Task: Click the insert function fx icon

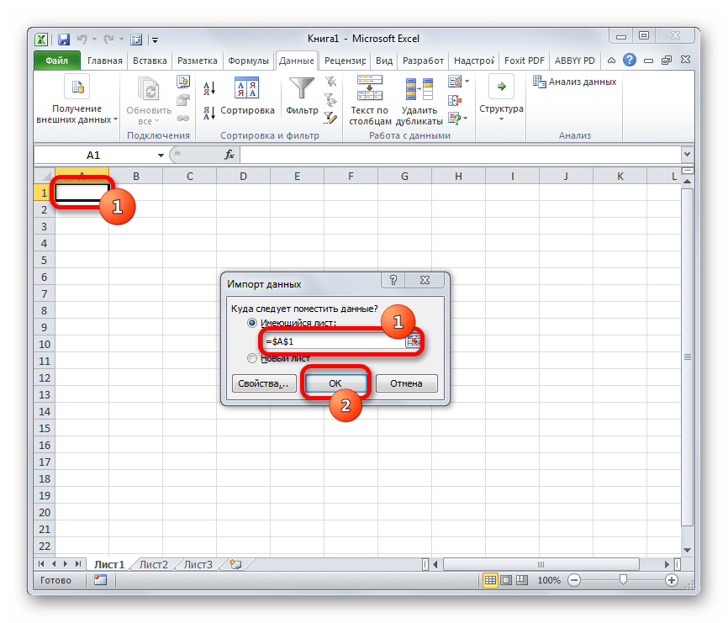Action: 229,156
